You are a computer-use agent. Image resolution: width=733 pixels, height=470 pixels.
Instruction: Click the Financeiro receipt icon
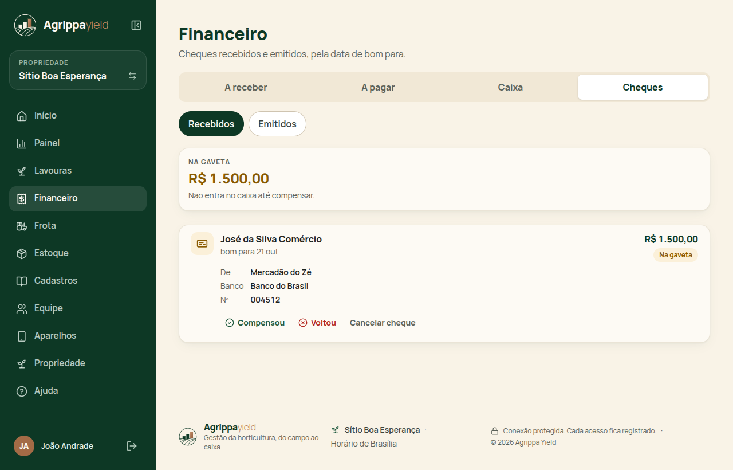pyautogui.click(x=22, y=198)
